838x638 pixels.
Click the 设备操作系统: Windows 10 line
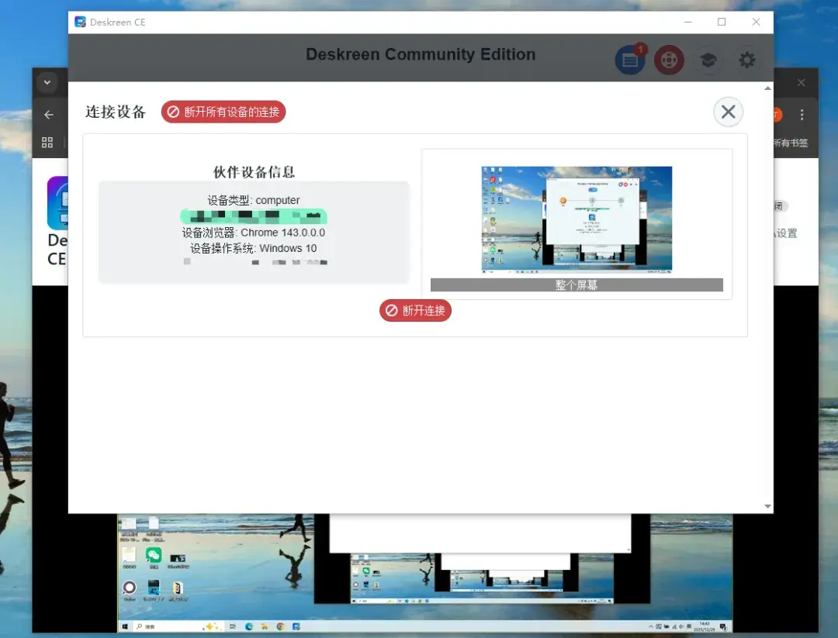(254, 248)
